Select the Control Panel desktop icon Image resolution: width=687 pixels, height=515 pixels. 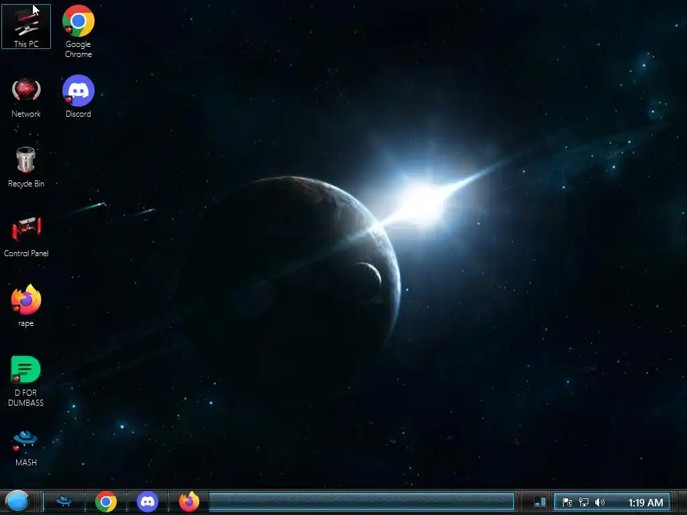26,237
